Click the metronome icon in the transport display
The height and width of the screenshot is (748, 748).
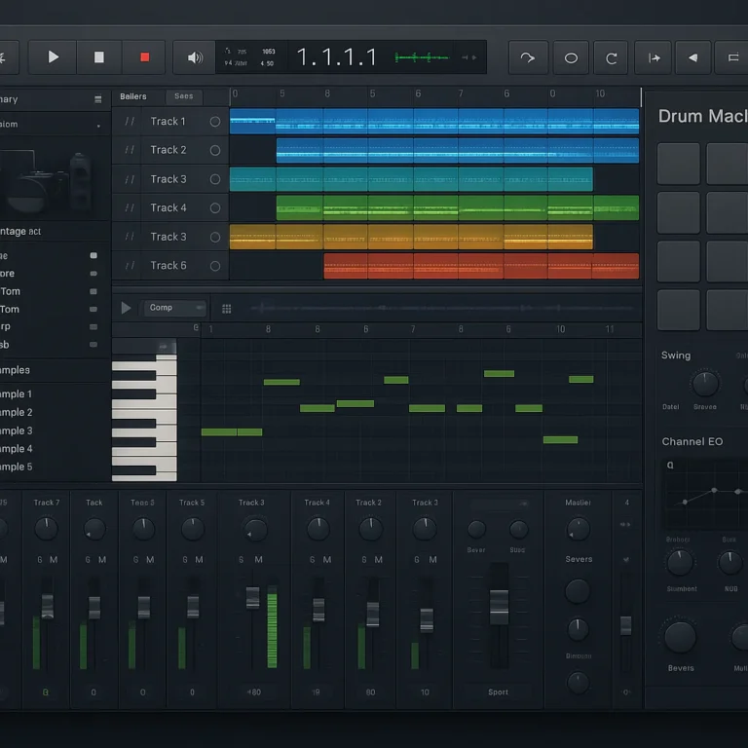click(228, 51)
